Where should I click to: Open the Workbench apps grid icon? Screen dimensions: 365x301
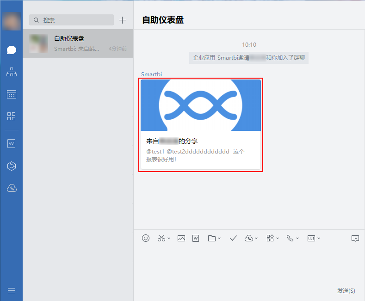pyautogui.click(x=12, y=116)
